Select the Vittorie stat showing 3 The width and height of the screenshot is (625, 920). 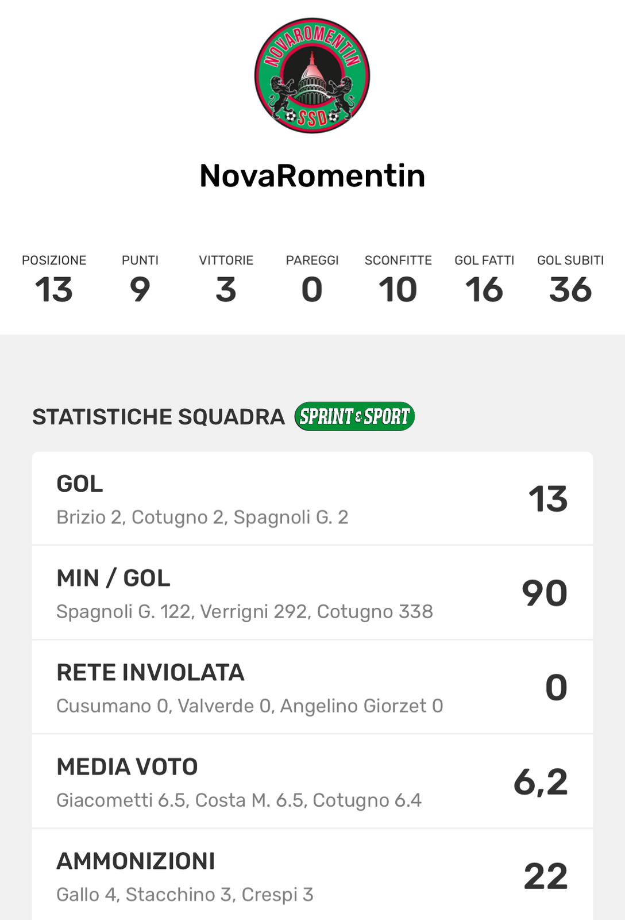226,289
